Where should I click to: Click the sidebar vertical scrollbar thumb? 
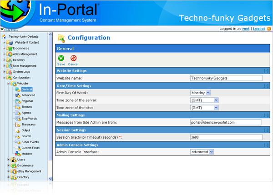[x=50, y=98]
